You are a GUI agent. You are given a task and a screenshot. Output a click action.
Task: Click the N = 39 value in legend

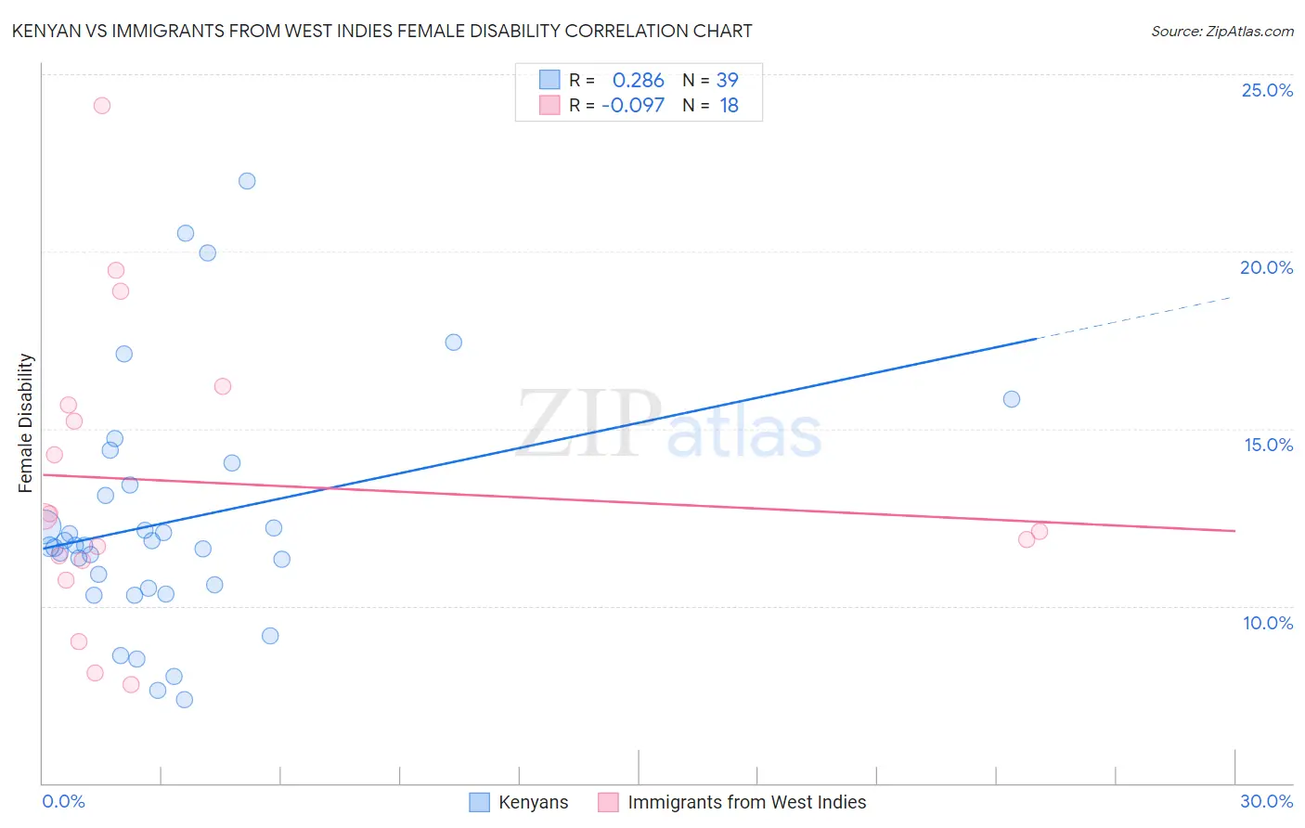coord(711,80)
